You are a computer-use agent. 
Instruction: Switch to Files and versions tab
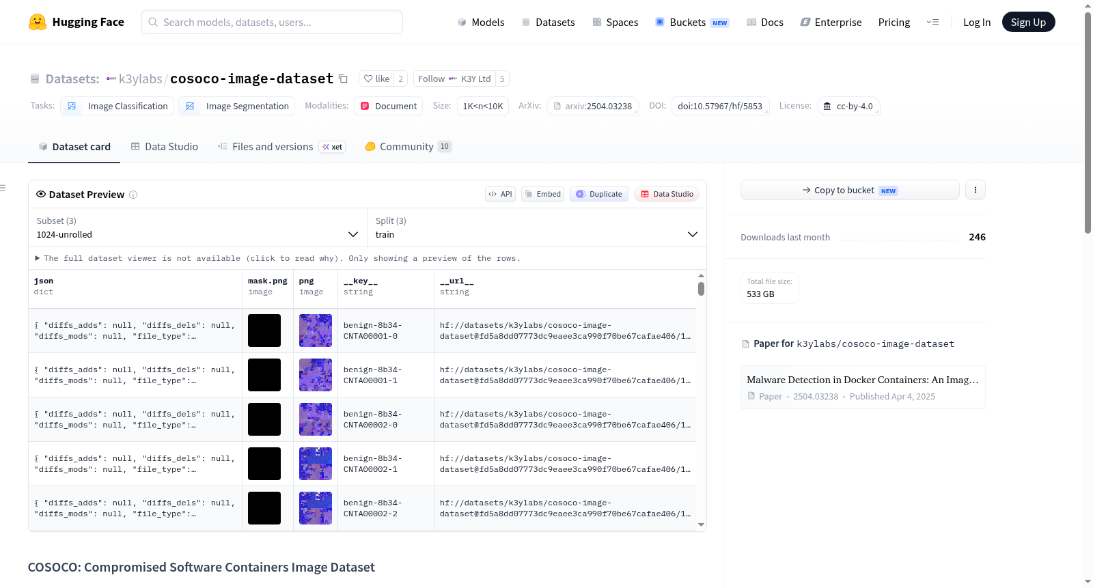pyautogui.click(x=281, y=146)
